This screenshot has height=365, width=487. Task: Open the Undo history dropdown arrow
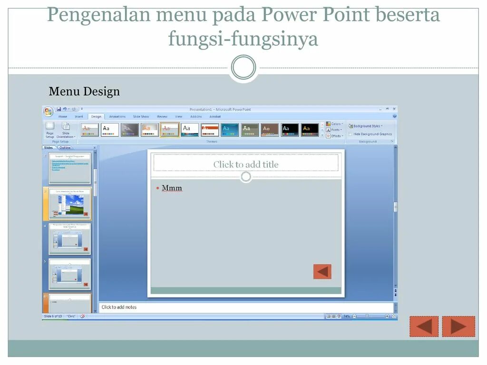pyautogui.click(x=68, y=109)
